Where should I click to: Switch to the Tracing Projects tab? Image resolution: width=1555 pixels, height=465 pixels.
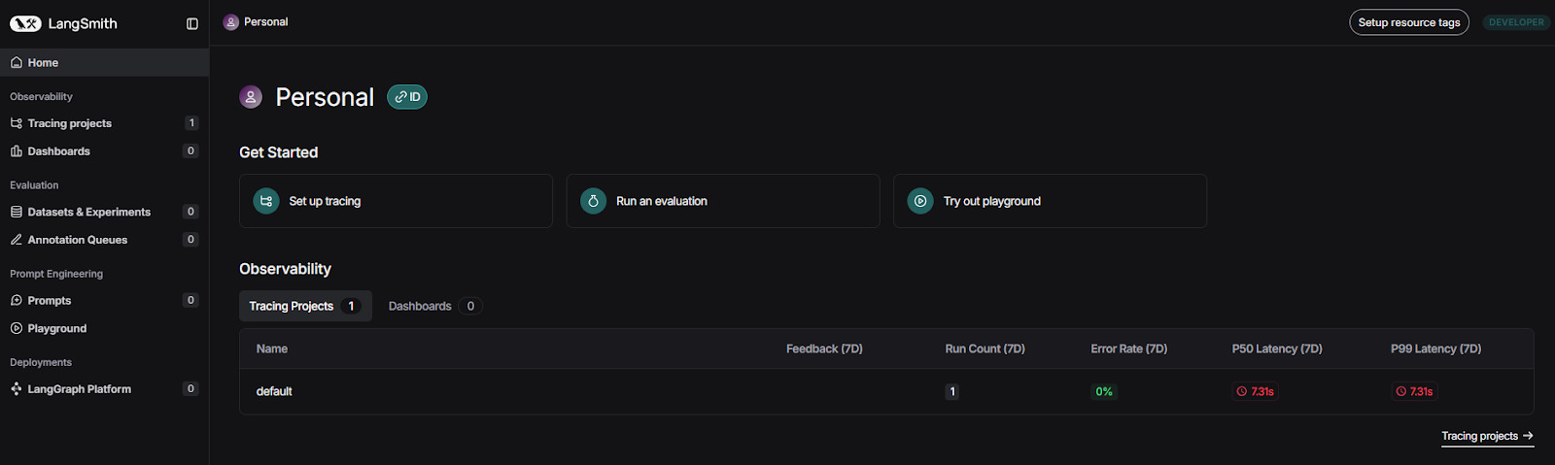pyautogui.click(x=305, y=306)
